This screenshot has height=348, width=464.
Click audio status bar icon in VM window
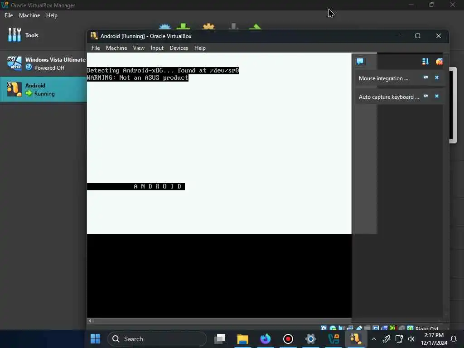[342, 328]
